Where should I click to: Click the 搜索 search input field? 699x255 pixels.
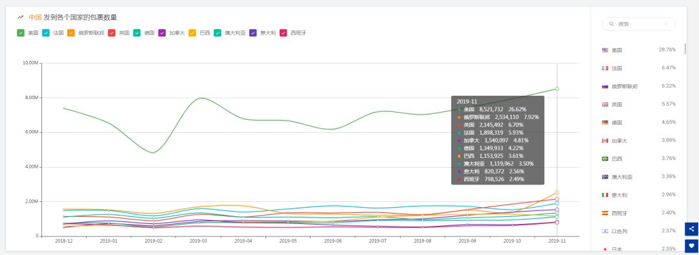(x=638, y=24)
